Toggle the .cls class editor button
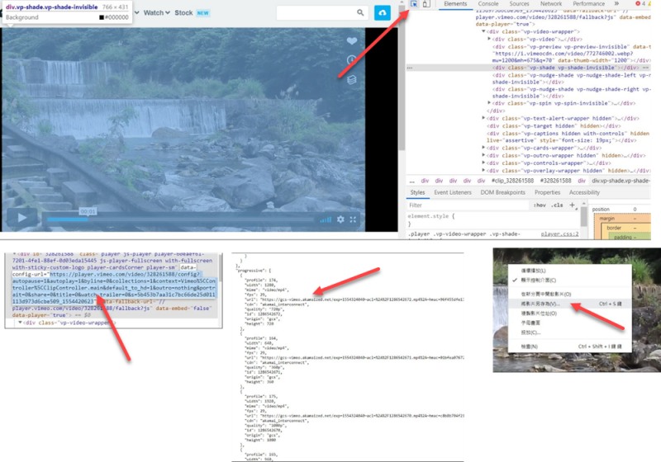The height and width of the screenshot is (462, 661). click(x=557, y=205)
